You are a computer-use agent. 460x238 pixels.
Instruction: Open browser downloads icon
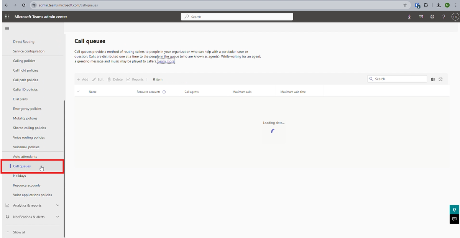(x=439, y=5)
